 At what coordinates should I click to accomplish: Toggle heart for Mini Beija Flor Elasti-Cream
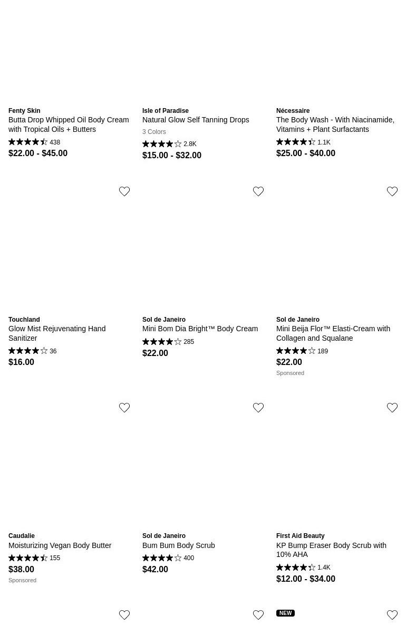click(x=392, y=191)
